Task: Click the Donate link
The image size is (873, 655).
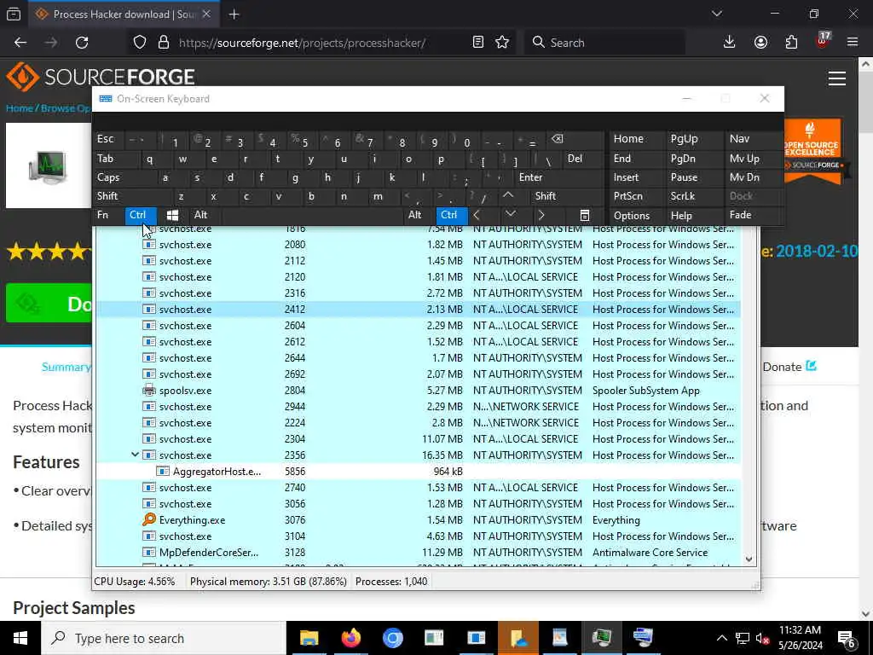Action: pyautogui.click(x=789, y=367)
